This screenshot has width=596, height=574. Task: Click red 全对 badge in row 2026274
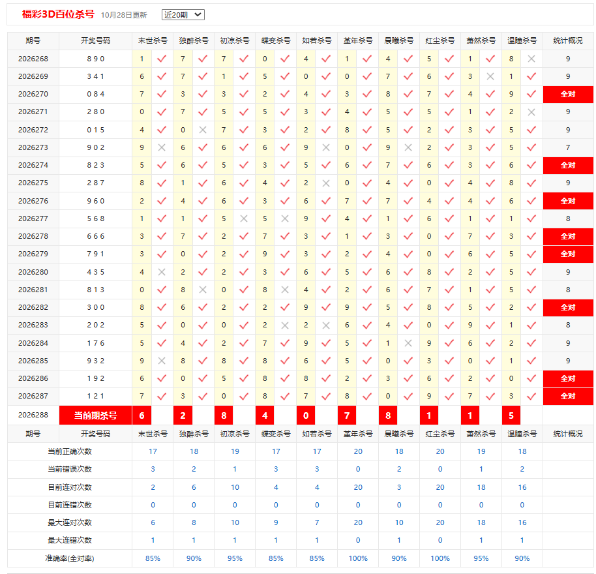click(568, 166)
